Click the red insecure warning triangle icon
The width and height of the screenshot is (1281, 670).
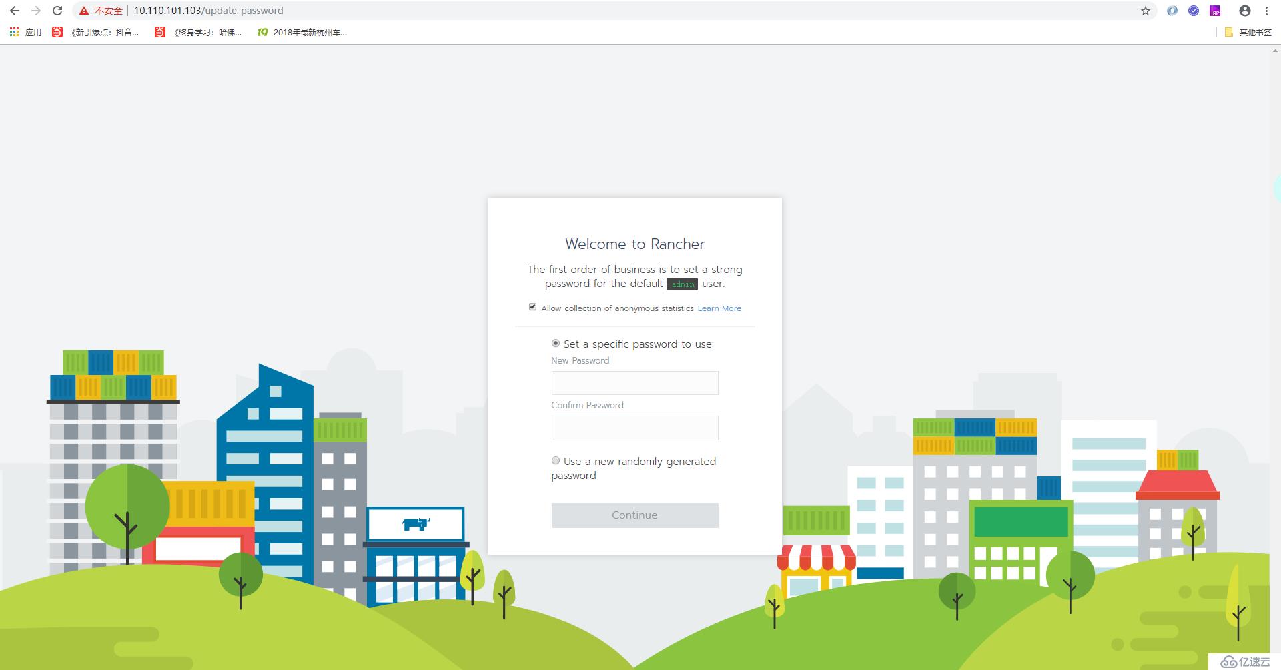click(83, 11)
